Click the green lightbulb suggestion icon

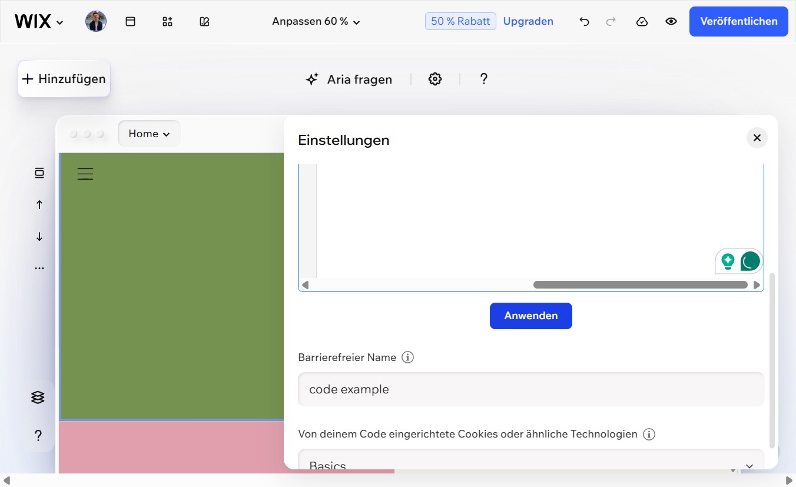(728, 261)
